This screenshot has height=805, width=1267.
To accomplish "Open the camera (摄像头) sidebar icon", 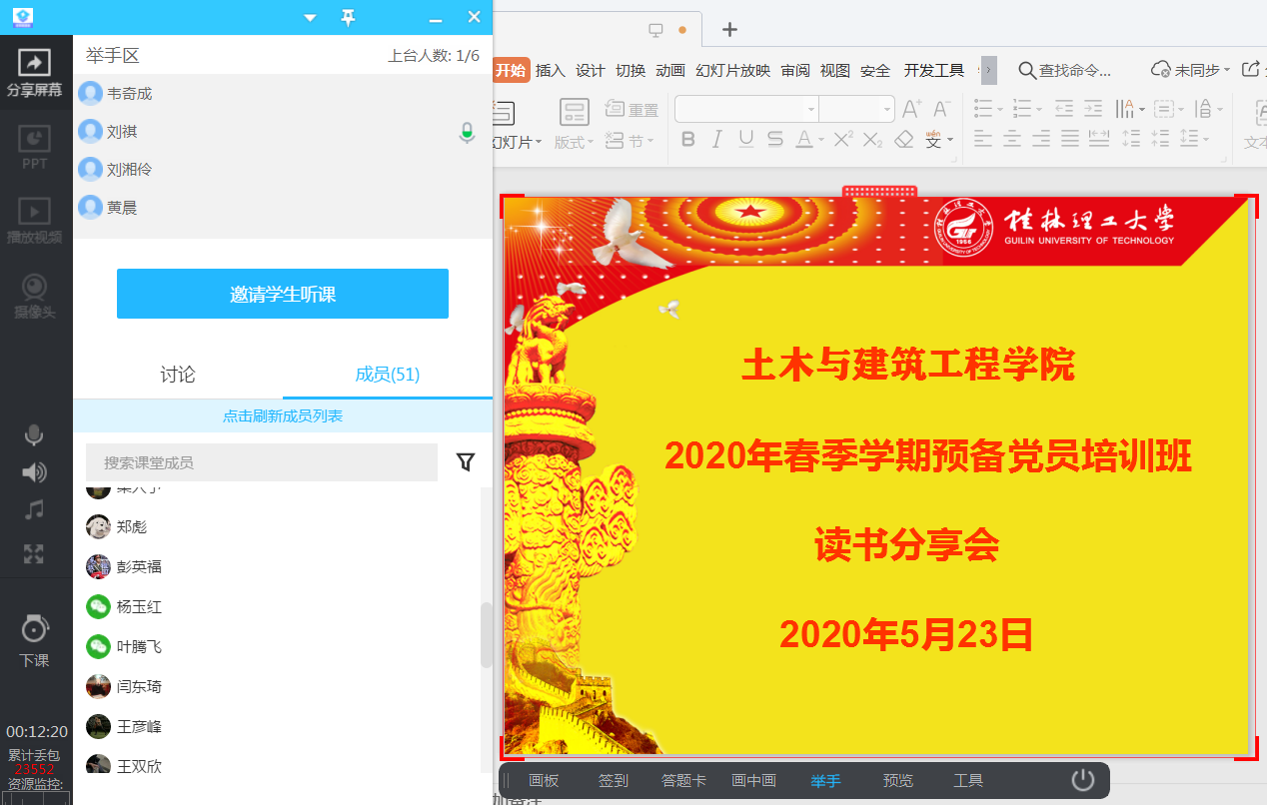I will pyautogui.click(x=35, y=294).
